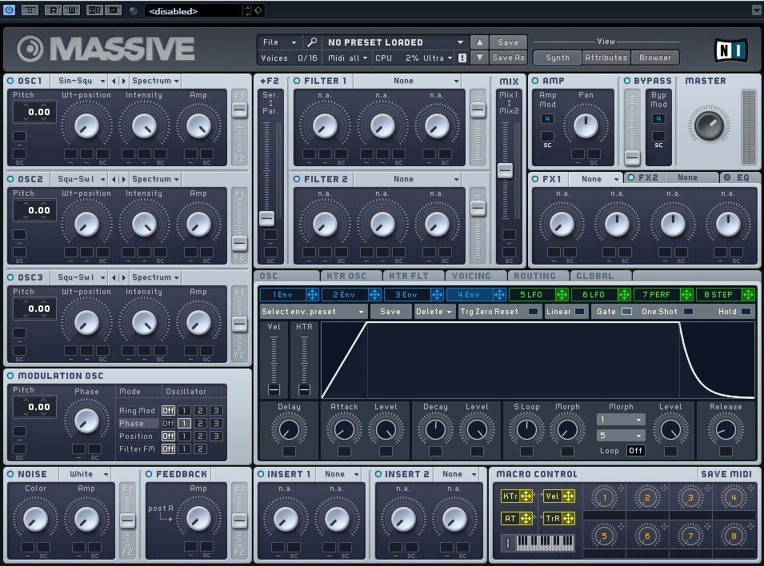Screen dimensions: 764x566
Task: Click the Native Instruments NI logo
Action: [x=730, y=50]
